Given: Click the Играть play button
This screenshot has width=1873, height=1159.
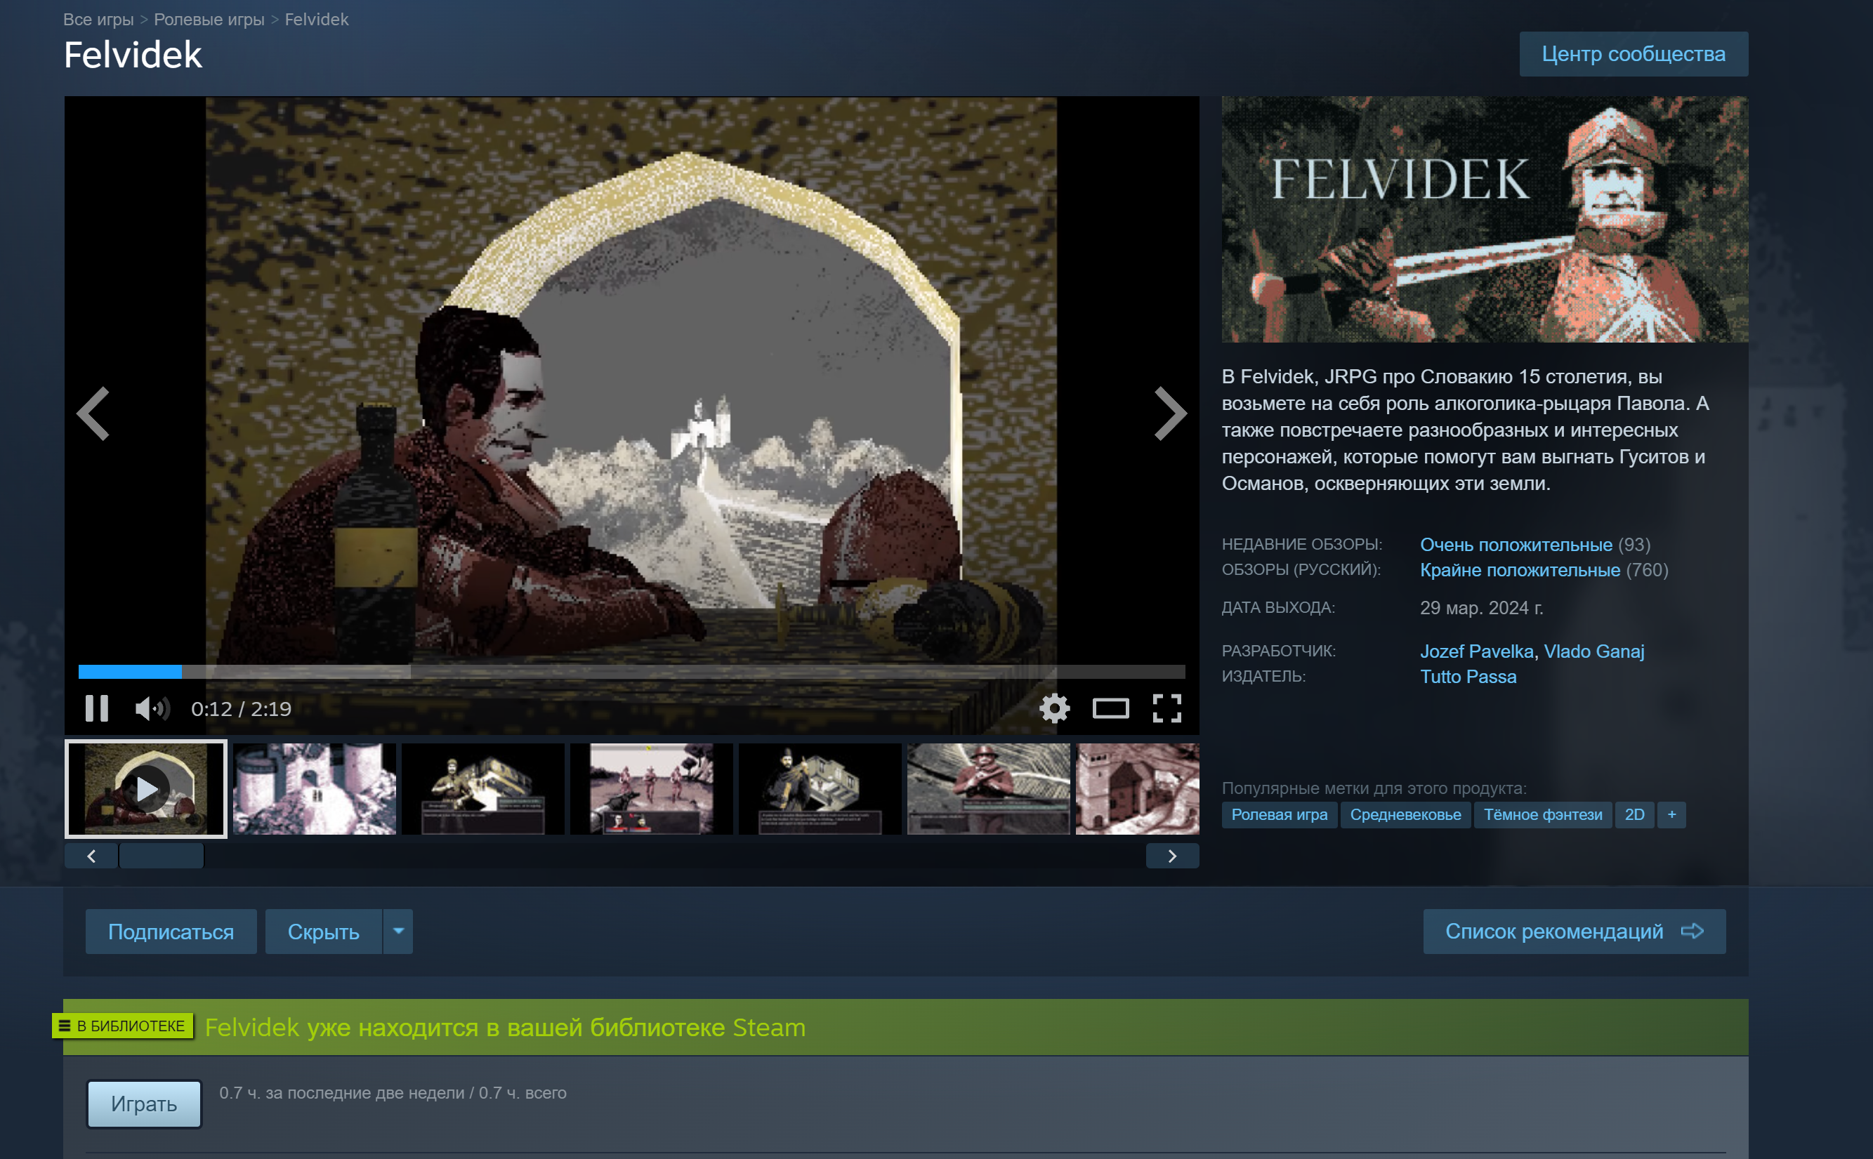Looking at the screenshot, I should pos(144,1104).
